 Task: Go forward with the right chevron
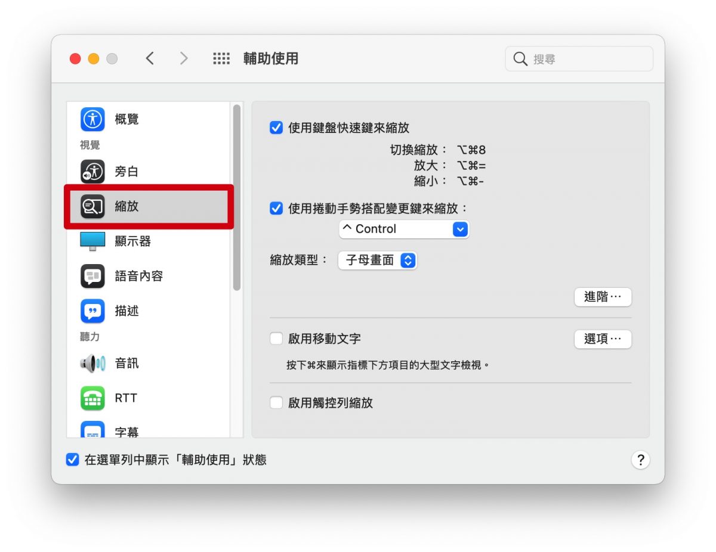click(184, 58)
